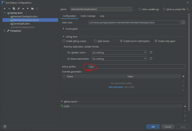
Task: Switch to Code Coverage tab
Action: point(88,16)
